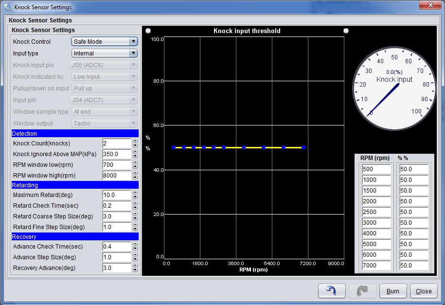Click the spinner beside Maximum Retard
The image size is (445, 305).
pyautogui.click(x=135, y=195)
